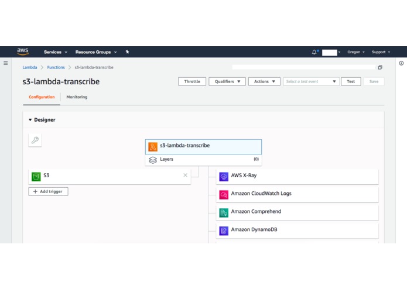Click the Layers stack icon
407x289 pixels.
pyautogui.click(x=153, y=160)
